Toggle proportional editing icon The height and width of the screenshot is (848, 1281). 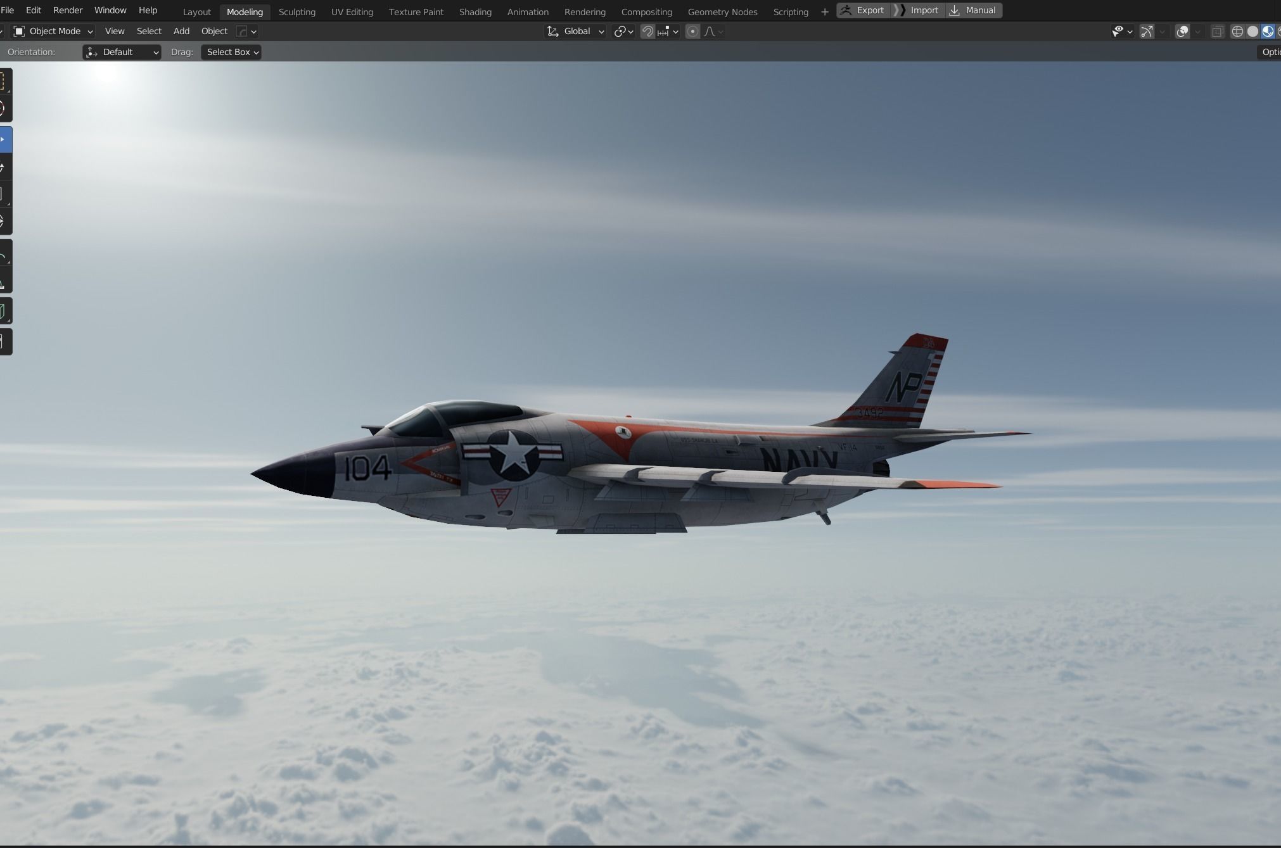pyautogui.click(x=692, y=32)
